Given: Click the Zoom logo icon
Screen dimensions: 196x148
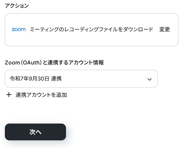Looking at the screenshot, I should click(x=19, y=30).
